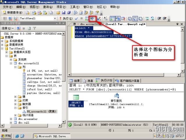Viewport: 186px width, 140px height.
Task: Switch to the 客户端统计信息 tab
Action: (x=127, y=81)
